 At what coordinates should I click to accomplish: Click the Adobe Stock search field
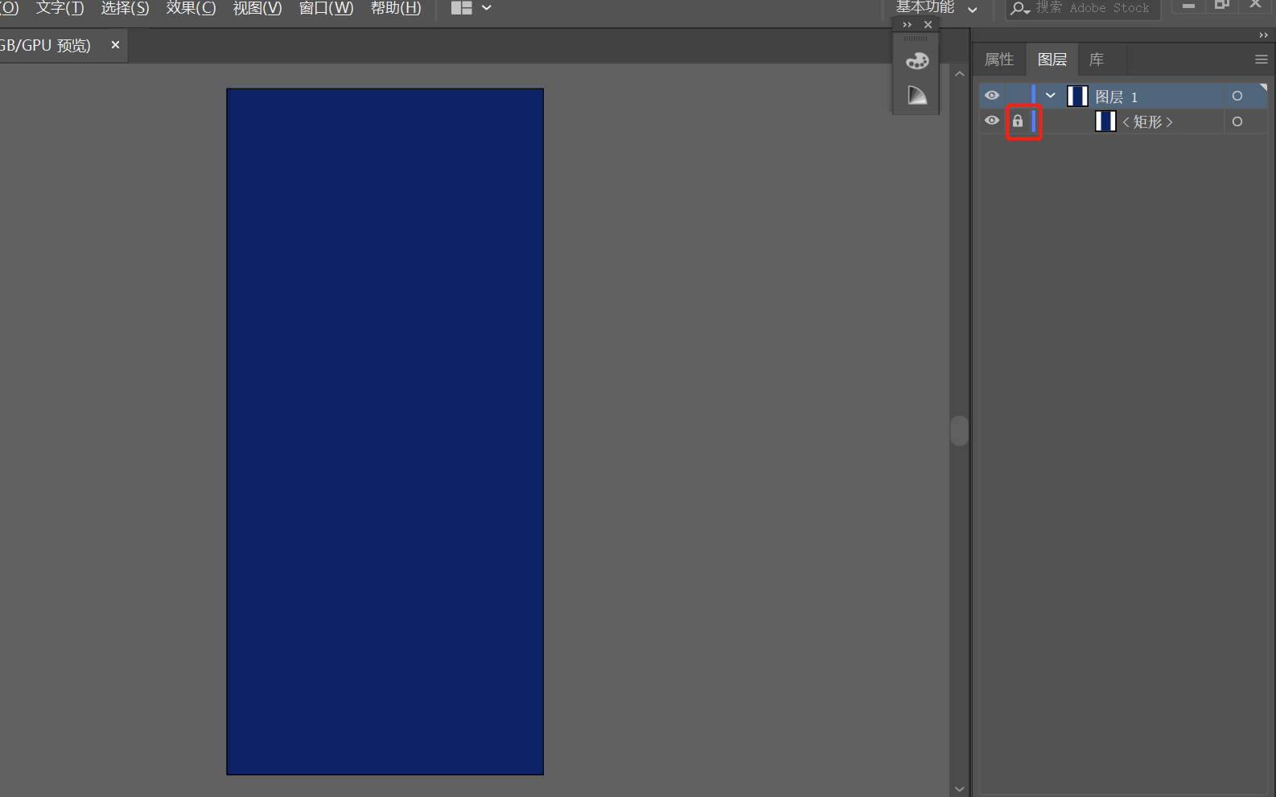(x=1083, y=9)
